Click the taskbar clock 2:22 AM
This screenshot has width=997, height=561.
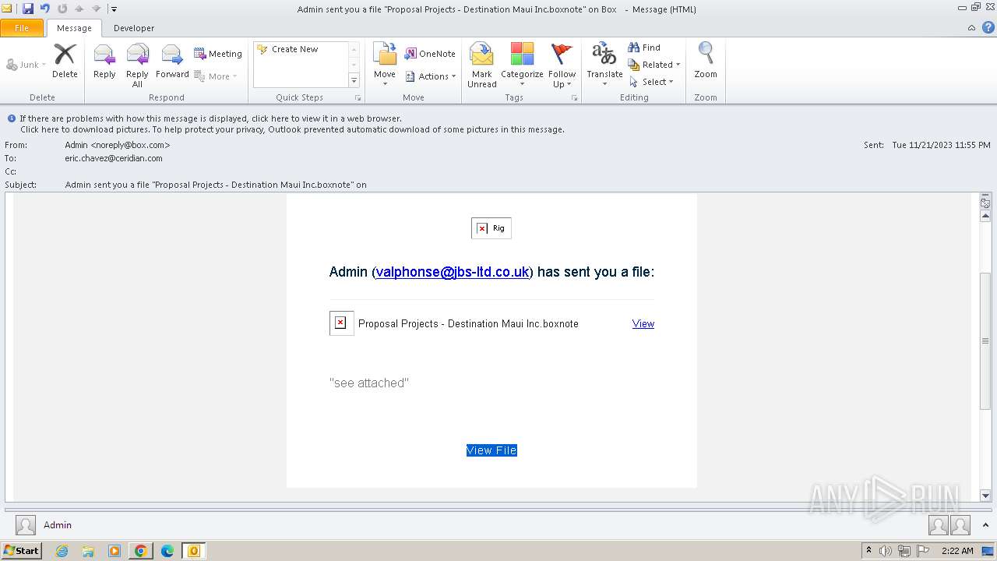click(957, 551)
